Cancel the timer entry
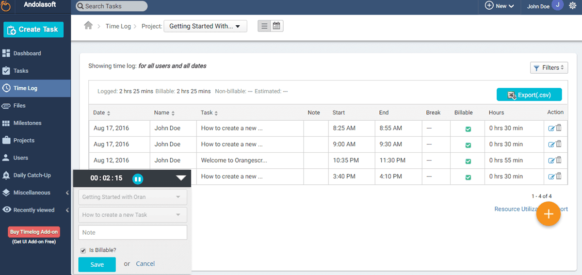Image resolution: width=582 pixels, height=275 pixels. [145, 264]
